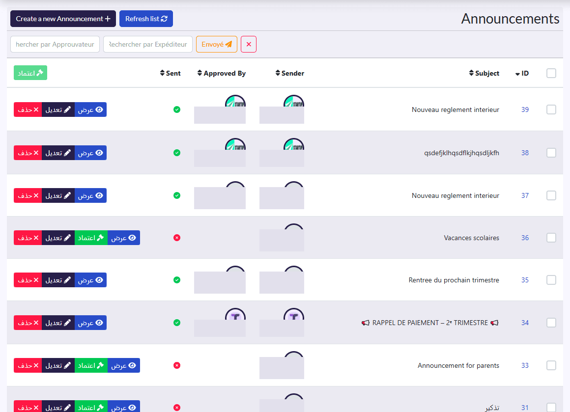This screenshot has height=412, width=570.
Task: Sort by the Sender column
Action: (x=290, y=73)
